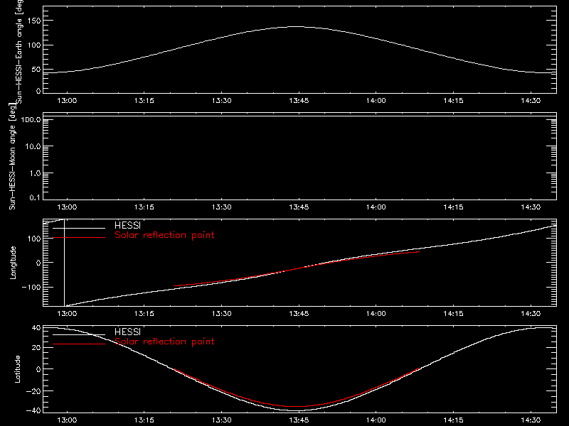Image resolution: width=569 pixels, height=426 pixels.
Task: Click HESSI legend text in Longitude plot
Action: 127,225
